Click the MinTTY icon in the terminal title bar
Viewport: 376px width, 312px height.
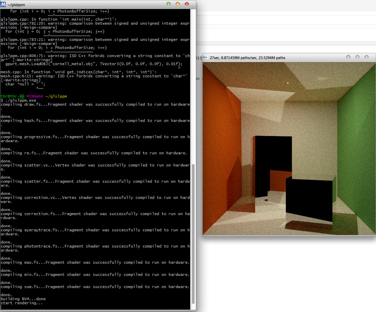[x=3, y=4]
